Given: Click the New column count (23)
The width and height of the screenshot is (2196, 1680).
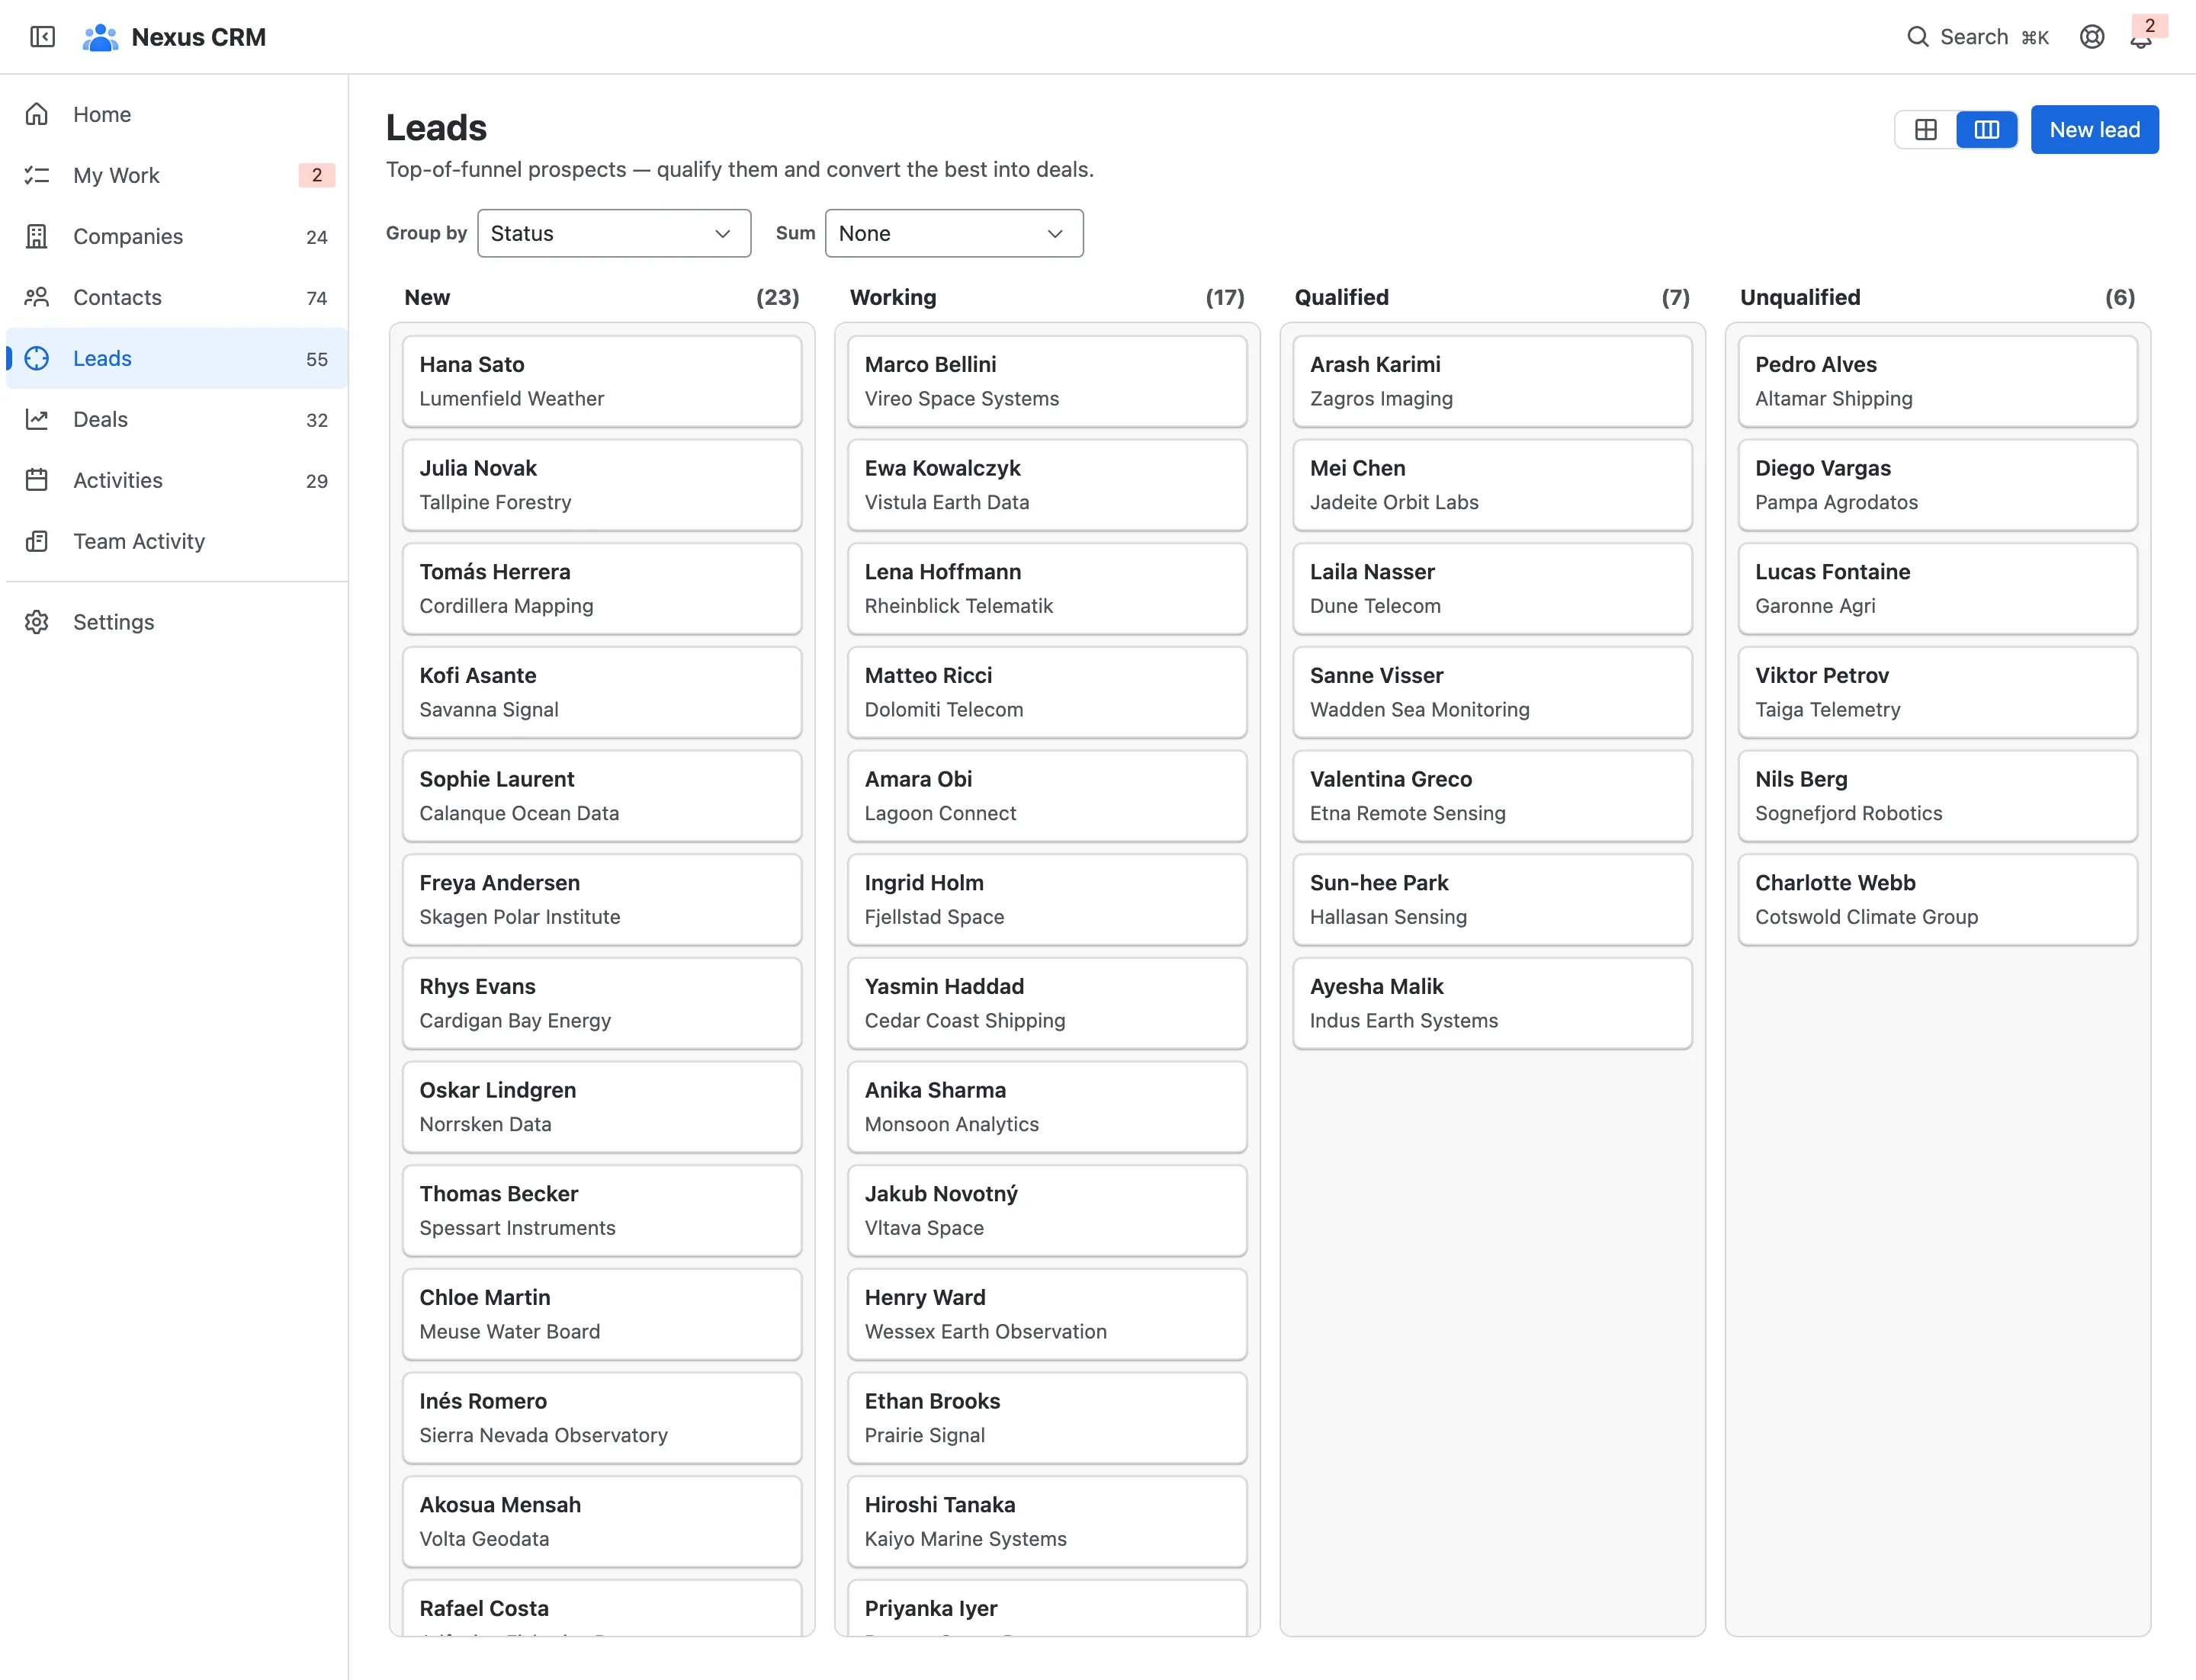Looking at the screenshot, I should [777, 297].
